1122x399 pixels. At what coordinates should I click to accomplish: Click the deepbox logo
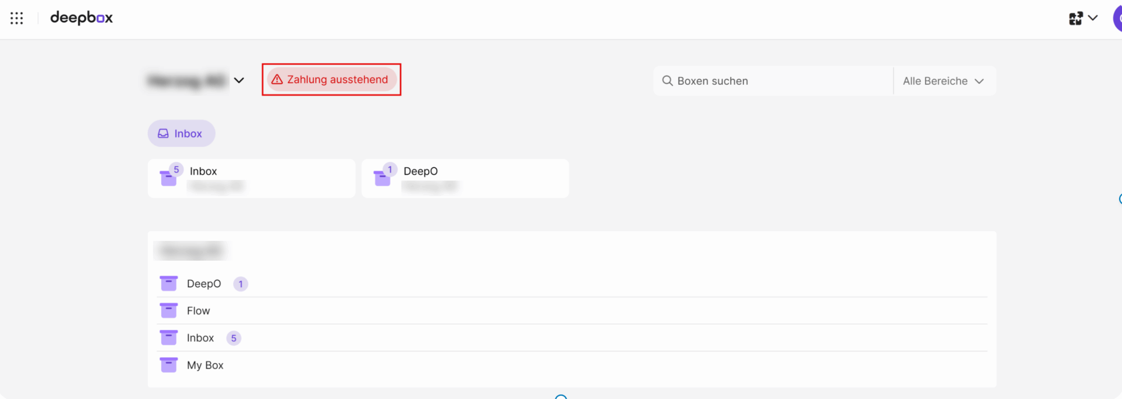(x=82, y=18)
